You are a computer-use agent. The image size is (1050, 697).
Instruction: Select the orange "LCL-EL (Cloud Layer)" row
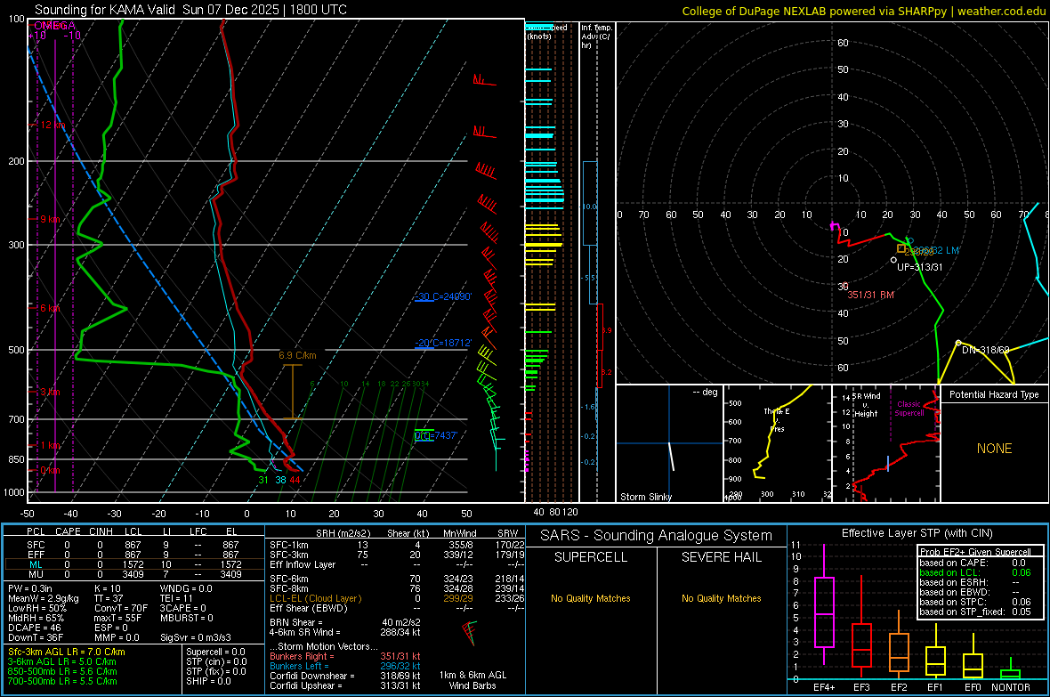pyautogui.click(x=397, y=598)
